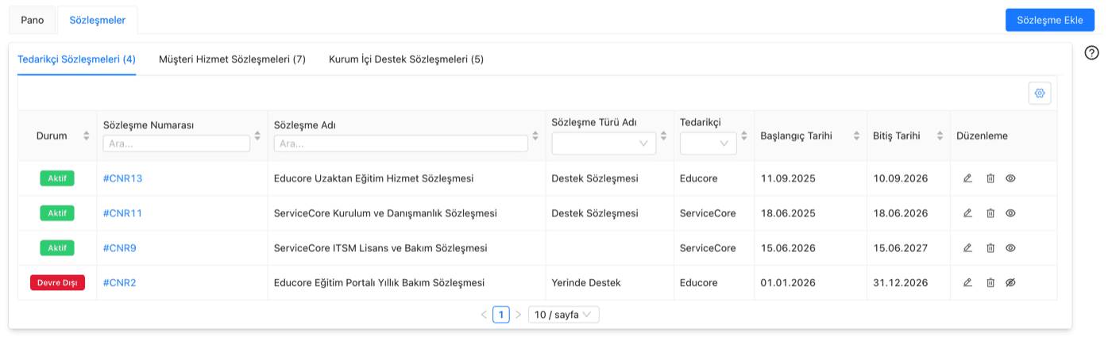The image size is (1112, 348).
Task: Click Destek Sözleşmesi in #CNR13 row
Action: point(595,178)
